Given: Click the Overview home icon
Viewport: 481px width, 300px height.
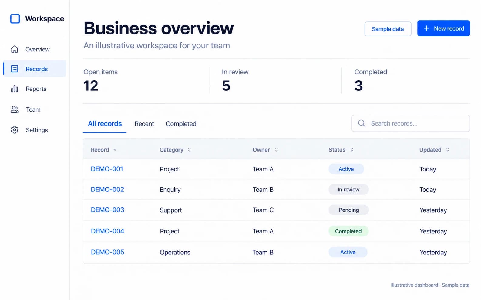Looking at the screenshot, I should [x=15, y=49].
